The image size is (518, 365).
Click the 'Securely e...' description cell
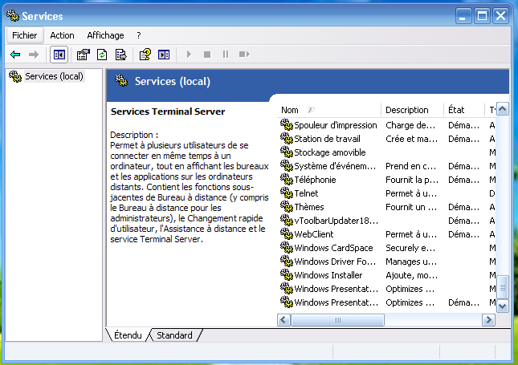click(x=410, y=248)
